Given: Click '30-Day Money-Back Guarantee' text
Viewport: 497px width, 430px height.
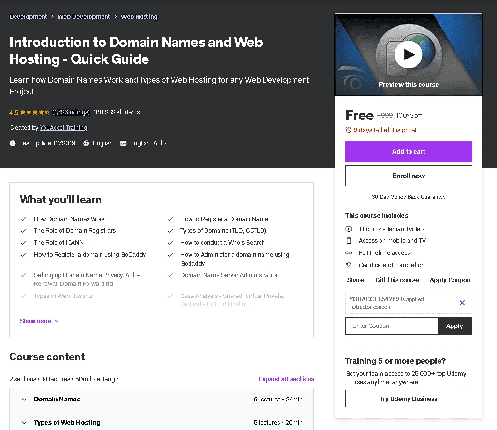Looking at the screenshot, I should coord(409,197).
